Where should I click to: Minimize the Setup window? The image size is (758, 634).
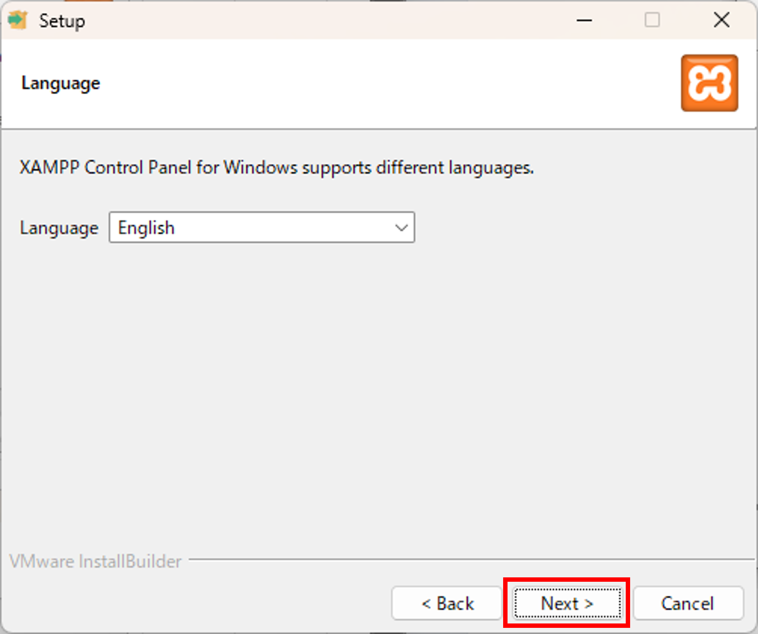584,21
